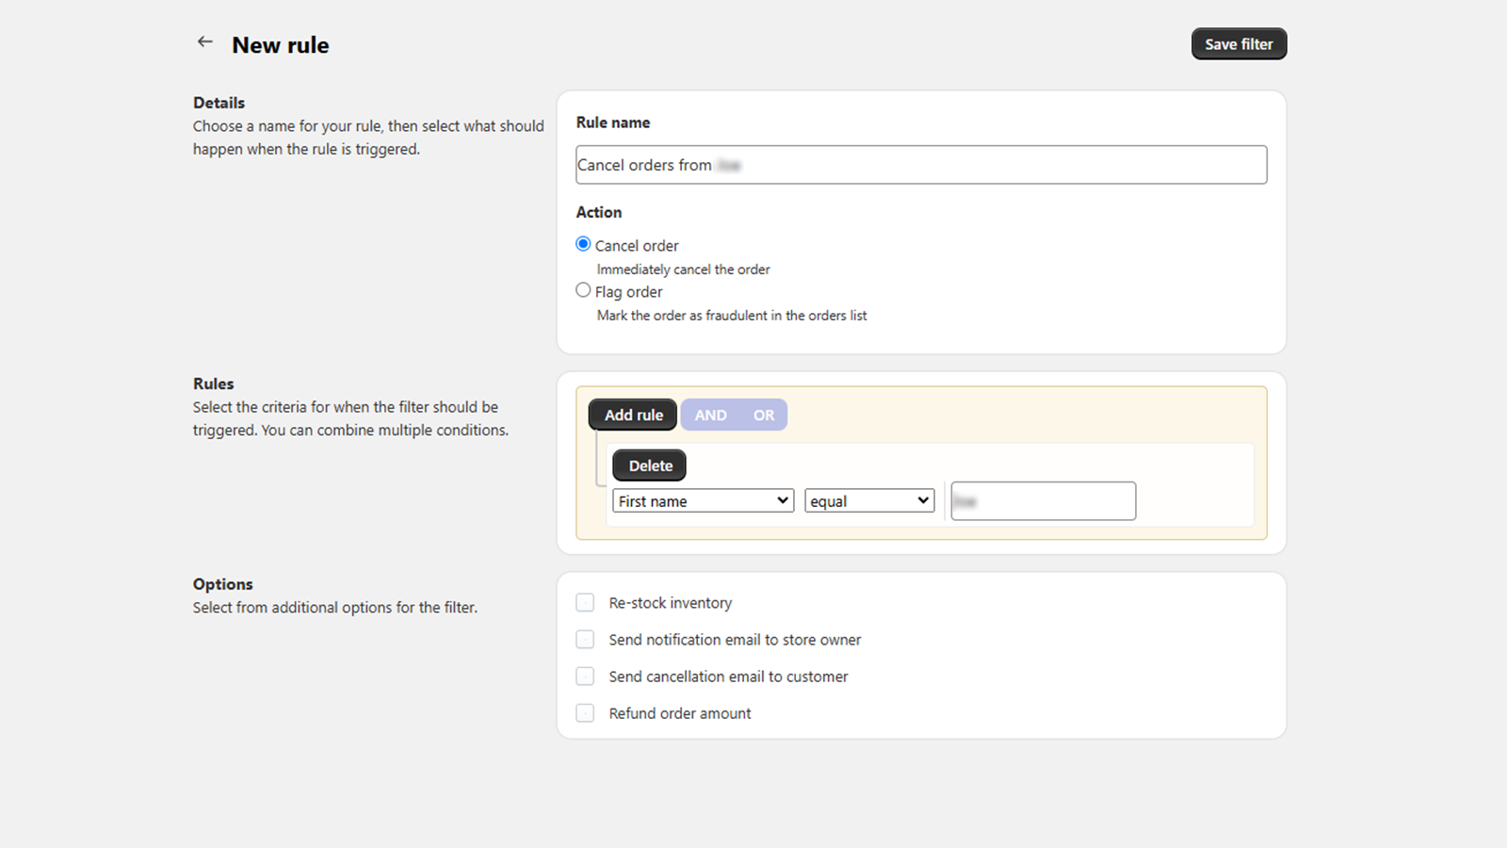Switch condition logic to OR
Image resolution: width=1507 pixels, height=848 pixels.
(763, 416)
